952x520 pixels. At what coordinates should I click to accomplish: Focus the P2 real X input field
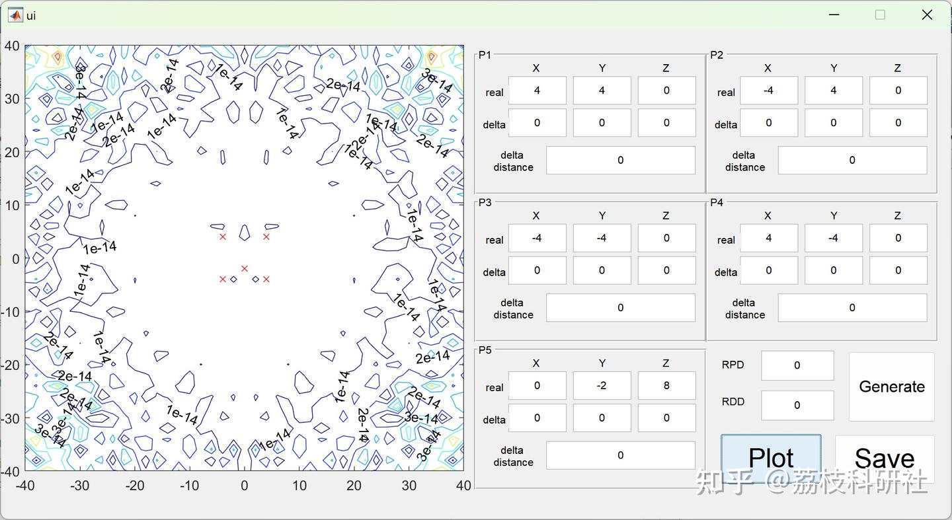769,91
